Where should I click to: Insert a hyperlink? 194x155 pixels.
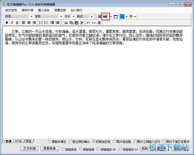pos(100,16)
